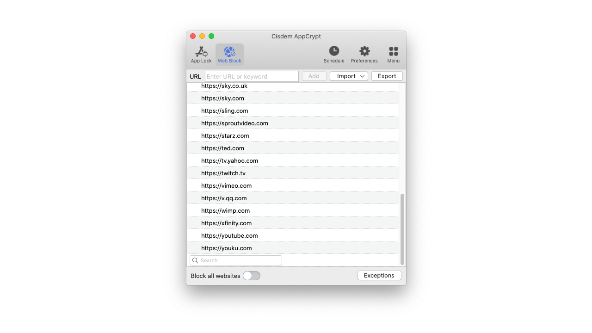The image size is (592, 333).
Task: Focus the URL or keyword field
Action: (x=252, y=76)
